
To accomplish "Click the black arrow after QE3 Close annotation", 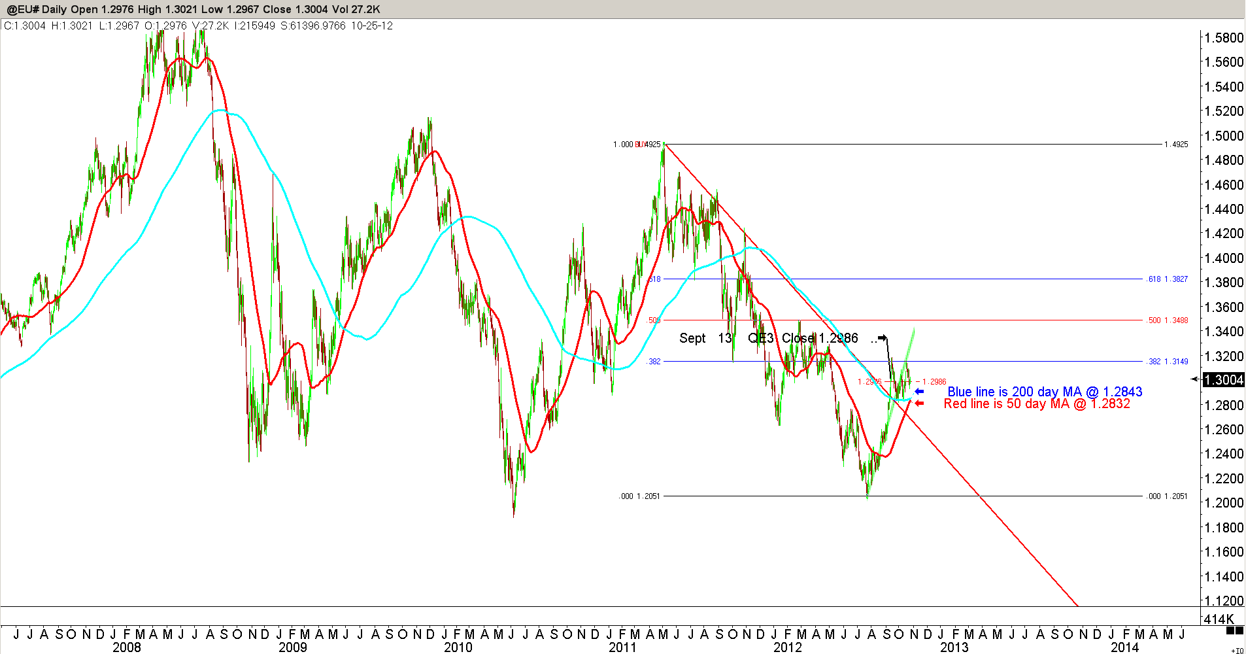I will pyautogui.click(x=883, y=338).
